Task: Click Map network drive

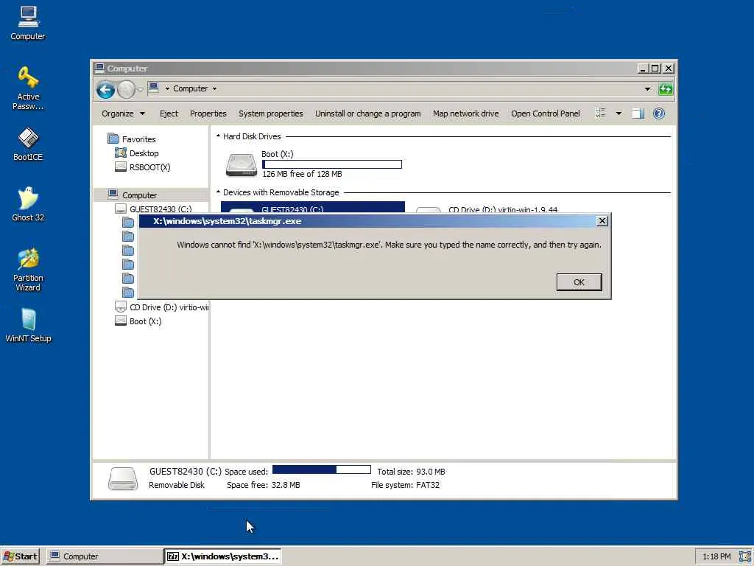Action: coord(465,113)
